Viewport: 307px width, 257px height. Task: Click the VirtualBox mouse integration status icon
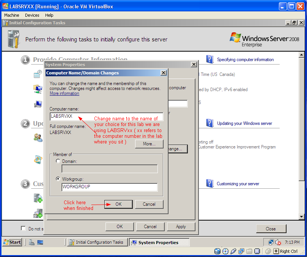[x=268, y=251]
